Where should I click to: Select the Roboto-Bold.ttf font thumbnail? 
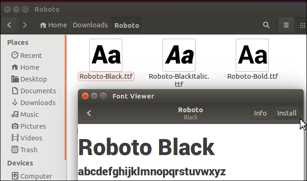point(252,55)
